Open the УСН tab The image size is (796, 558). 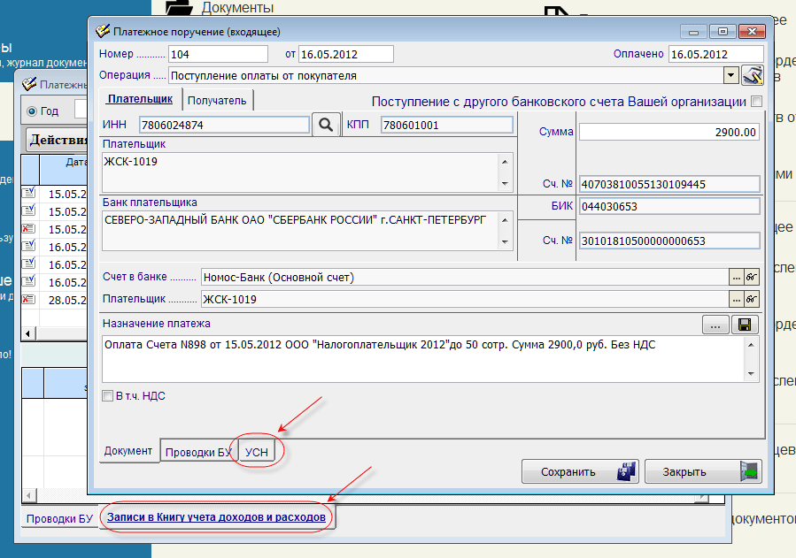257,452
